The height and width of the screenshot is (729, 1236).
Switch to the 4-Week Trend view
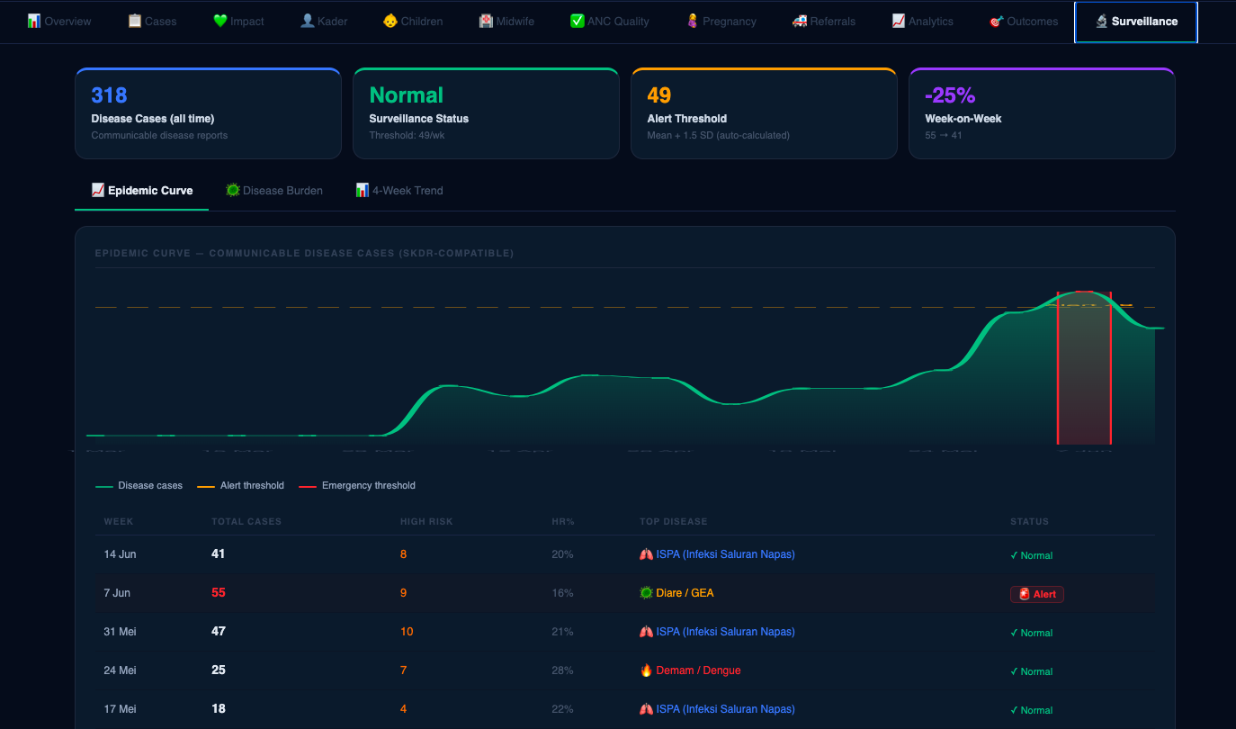(x=399, y=190)
